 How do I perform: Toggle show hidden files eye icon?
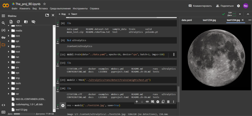pyautogui.click(x=33, y=22)
